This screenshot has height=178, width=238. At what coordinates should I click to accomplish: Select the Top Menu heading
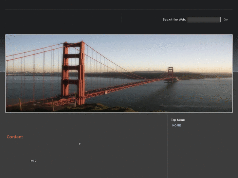(x=178, y=120)
